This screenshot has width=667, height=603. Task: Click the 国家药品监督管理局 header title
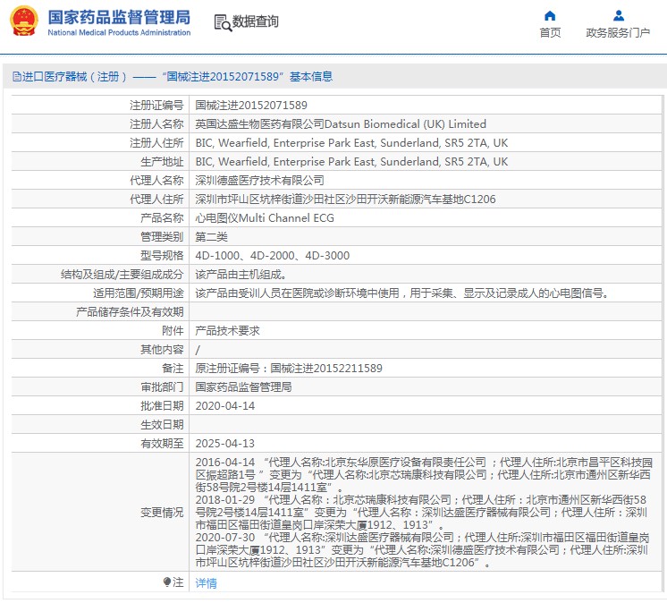tap(119, 18)
